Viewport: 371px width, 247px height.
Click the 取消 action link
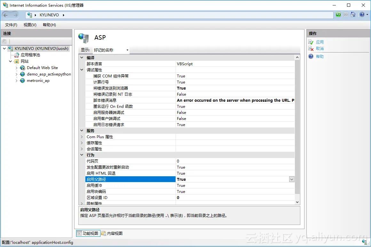click(x=320, y=49)
